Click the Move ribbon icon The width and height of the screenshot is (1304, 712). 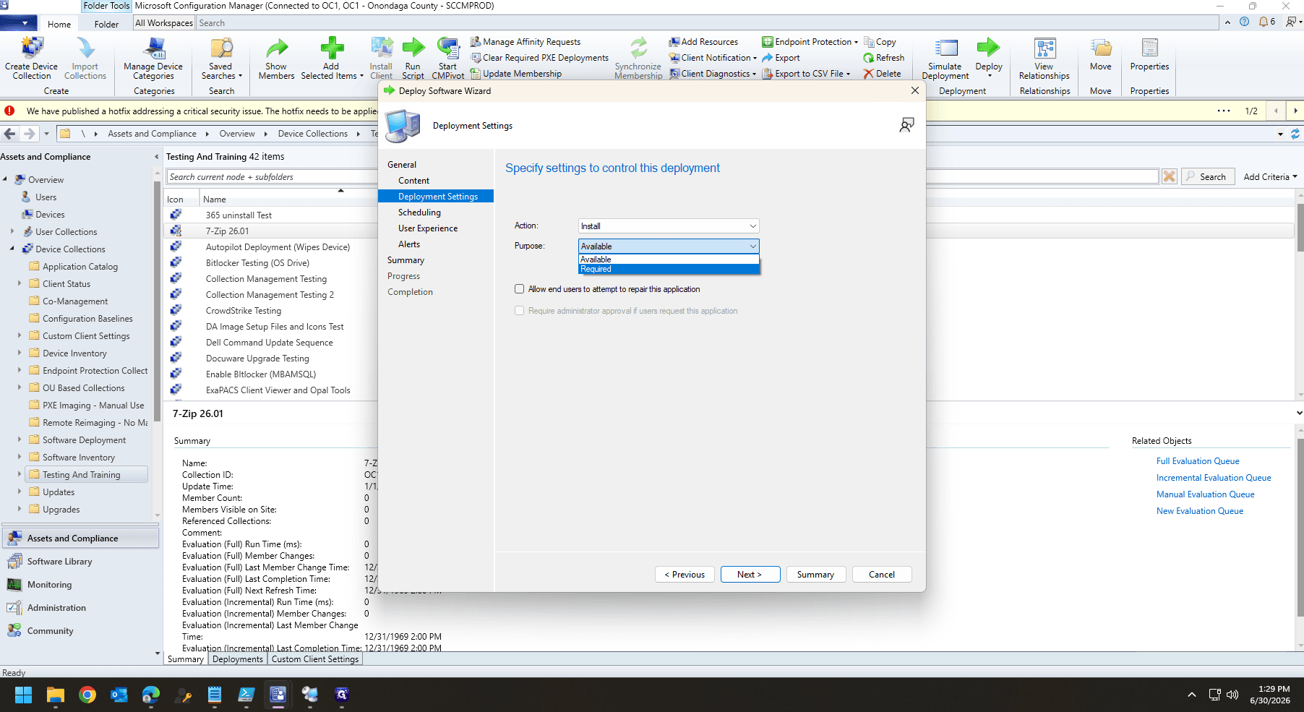coord(1101,55)
